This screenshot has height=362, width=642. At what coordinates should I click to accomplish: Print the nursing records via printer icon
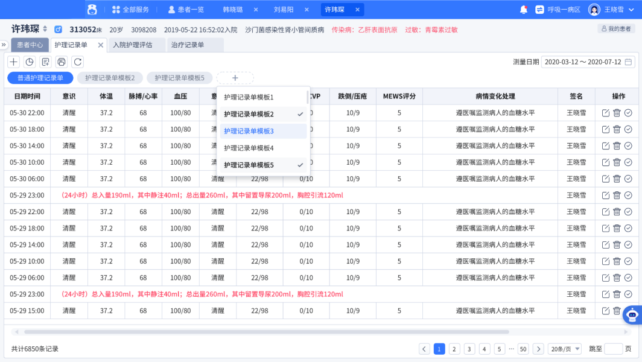(x=62, y=61)
